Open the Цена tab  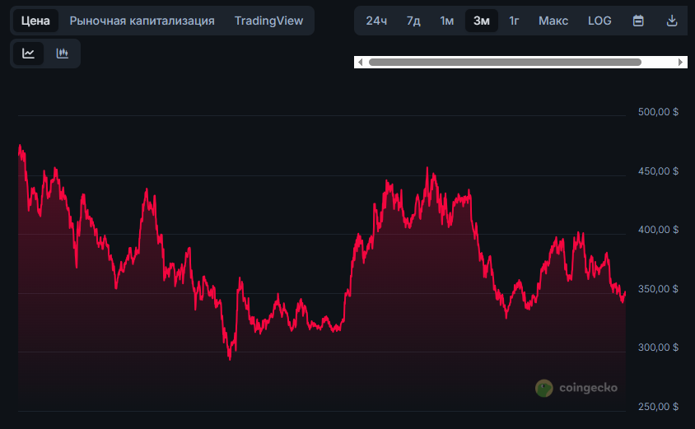35,21
